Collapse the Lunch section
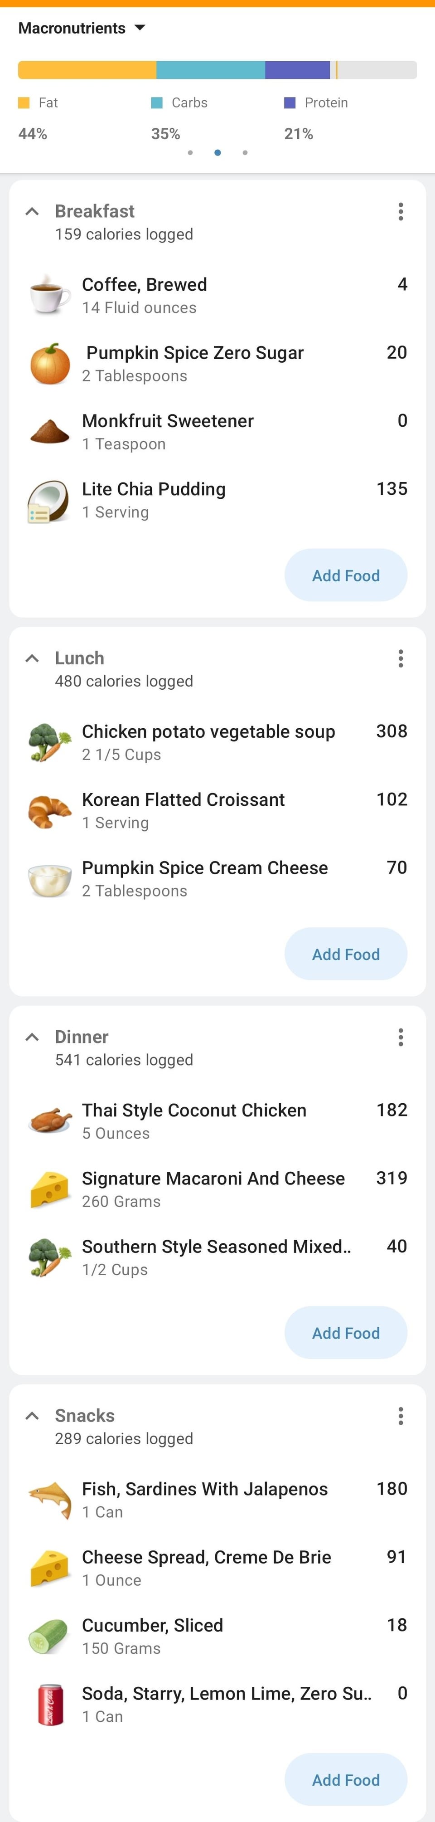The image size is (435, 1822). [x=32, y=658]
